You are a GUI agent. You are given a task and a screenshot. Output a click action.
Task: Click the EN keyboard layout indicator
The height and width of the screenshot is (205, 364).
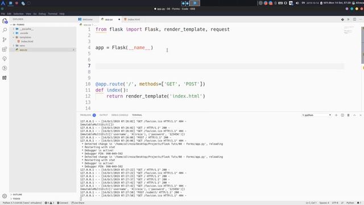[303, 3]
